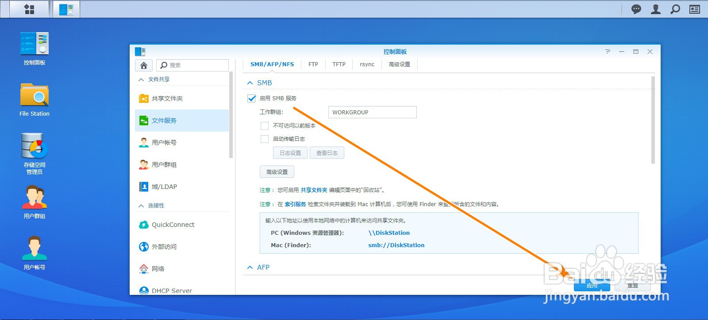The height and width of the screenshot is (320, 708).
Task: Select the Control Panel taskbar tile
Action: tap(66, 9)
